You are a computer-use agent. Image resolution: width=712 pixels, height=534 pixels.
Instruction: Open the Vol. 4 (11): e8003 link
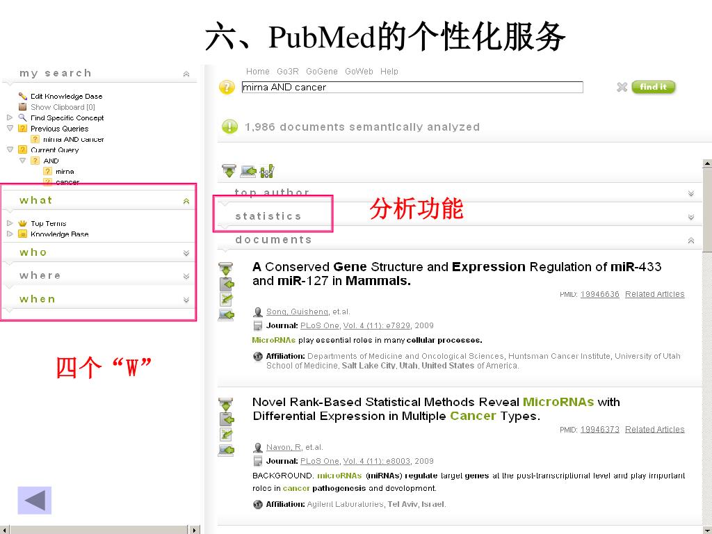[376, 461]
